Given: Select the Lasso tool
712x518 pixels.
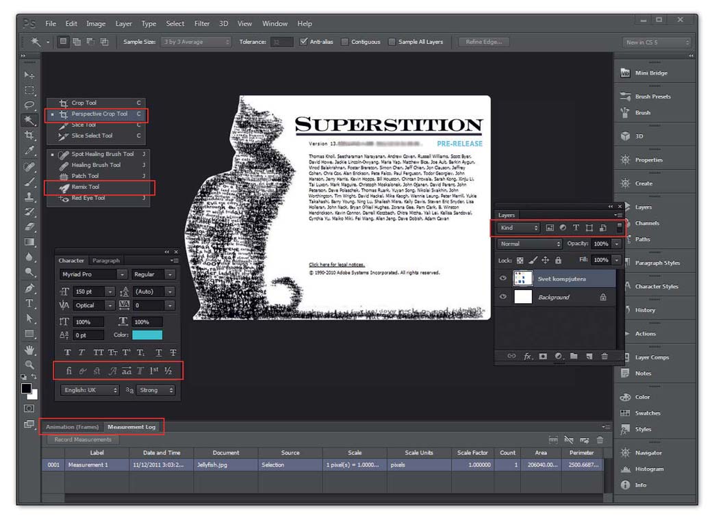Looking at the screenshot, I should point(29,105).
